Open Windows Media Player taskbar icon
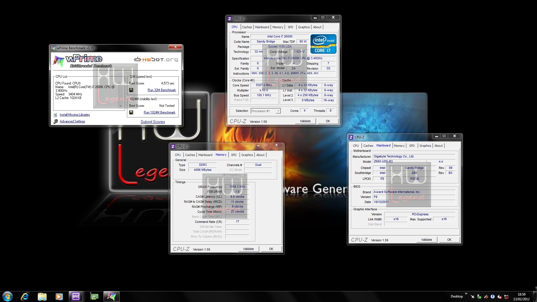The image size is (537, 302). [59, 296]
